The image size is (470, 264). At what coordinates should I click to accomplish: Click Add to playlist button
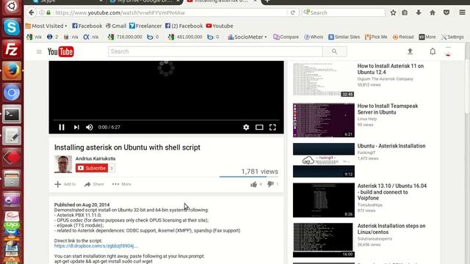tap(65, 184)
